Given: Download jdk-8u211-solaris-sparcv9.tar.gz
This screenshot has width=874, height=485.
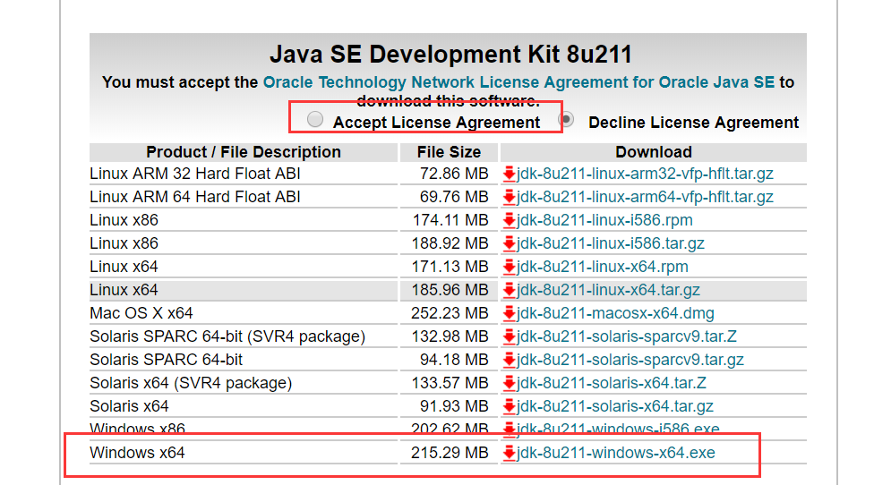Looking at the screenshot, I should 630,361.
